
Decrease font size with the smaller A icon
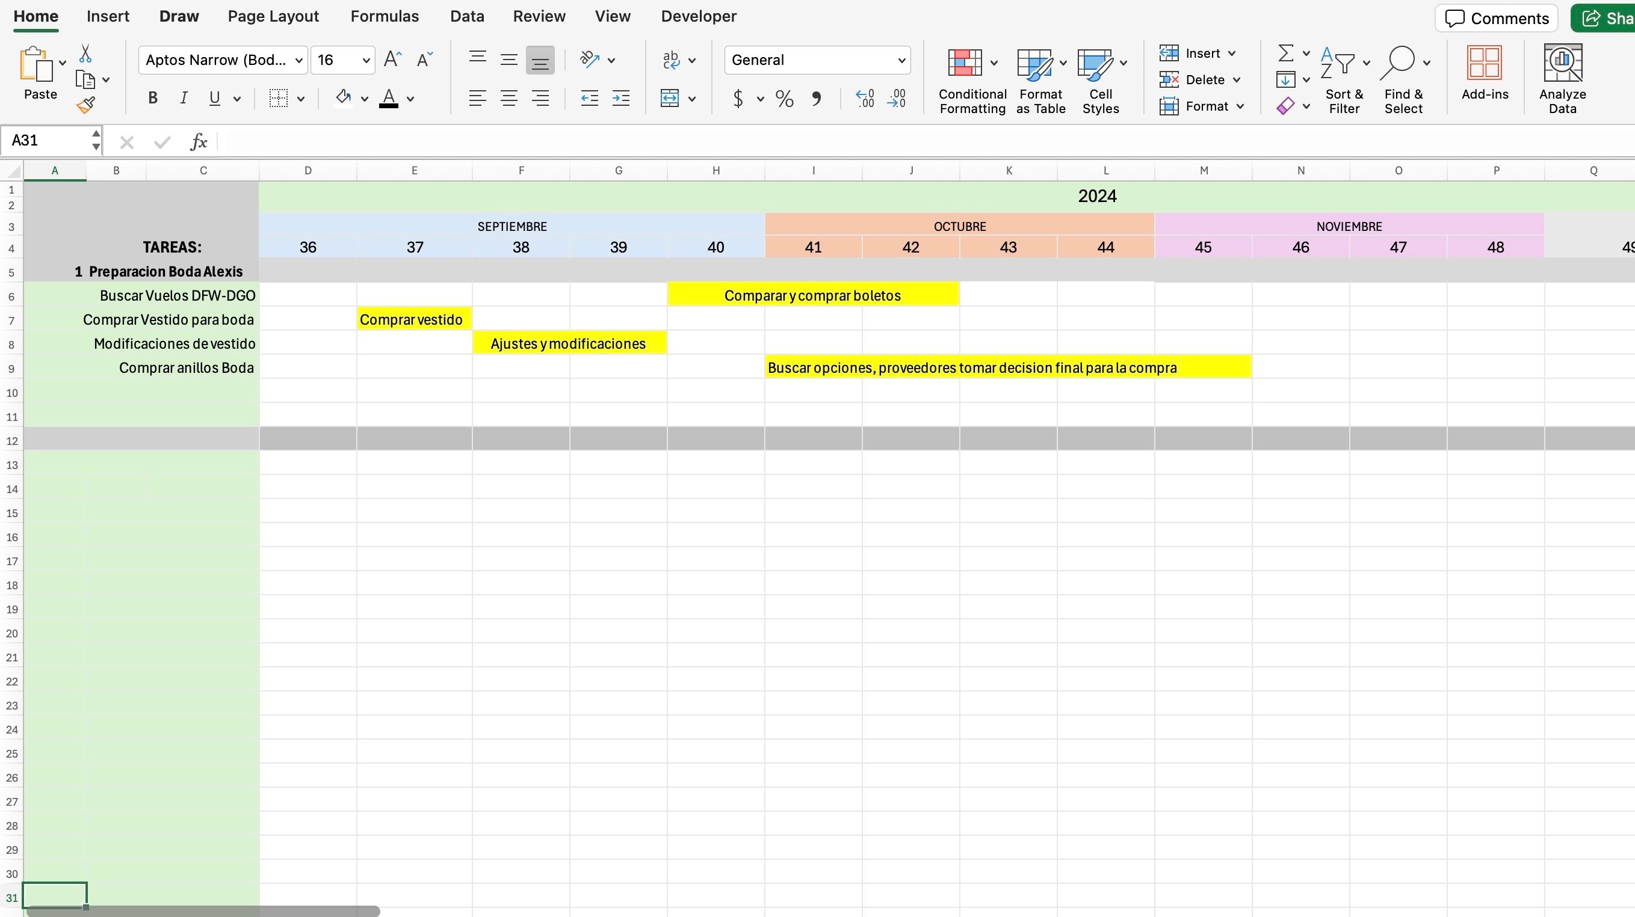coord(425,60)
